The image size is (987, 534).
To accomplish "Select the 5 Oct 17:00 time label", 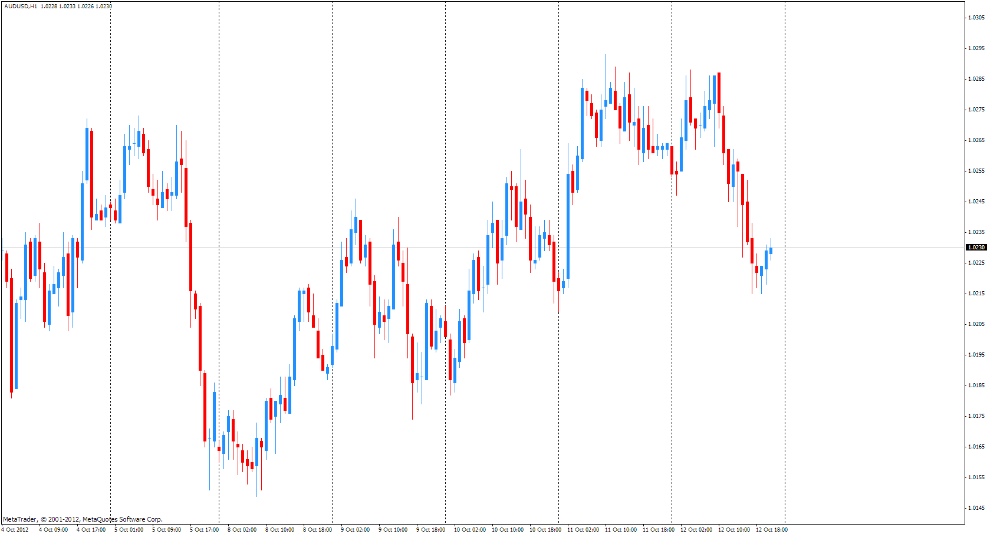I will [205, 529].
